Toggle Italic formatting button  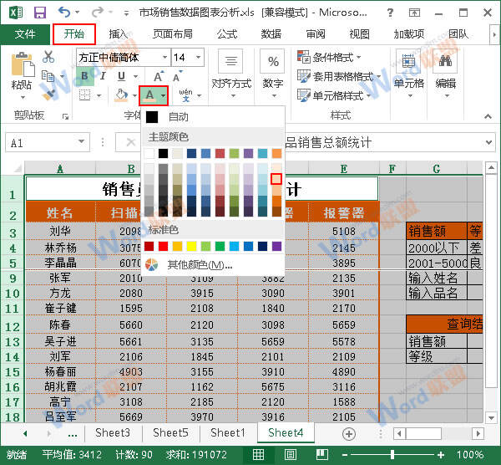pos(102,76)
